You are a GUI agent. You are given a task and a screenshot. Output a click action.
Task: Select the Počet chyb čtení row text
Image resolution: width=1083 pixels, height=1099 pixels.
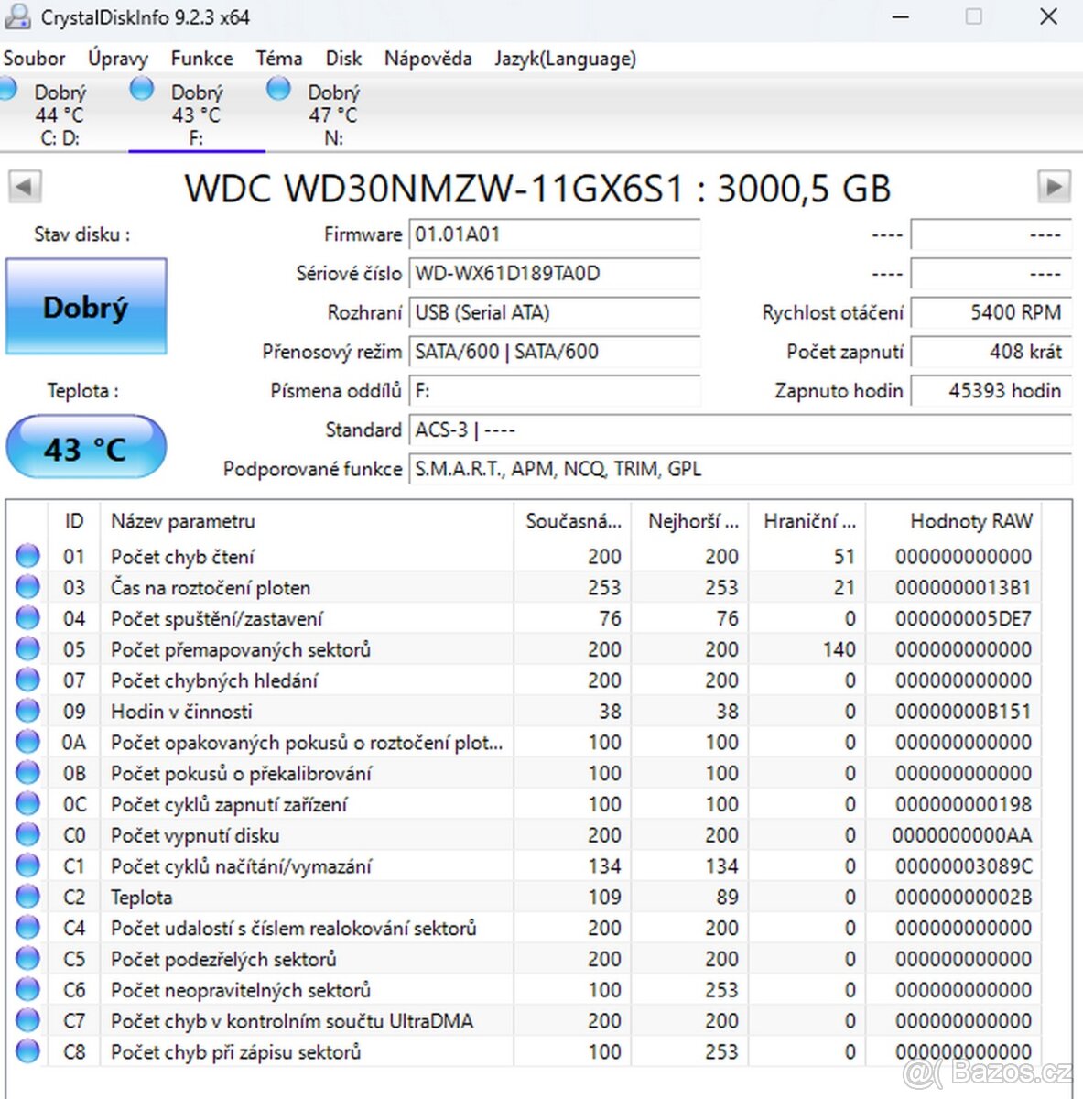tap(182, 557)
